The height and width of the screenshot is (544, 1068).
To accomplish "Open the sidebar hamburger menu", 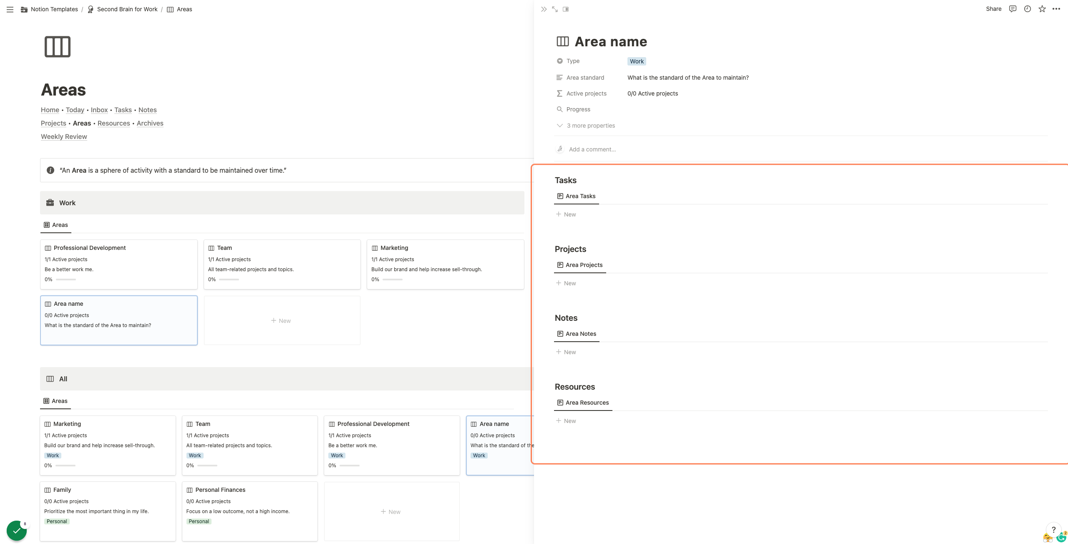I will click(10, 9).
